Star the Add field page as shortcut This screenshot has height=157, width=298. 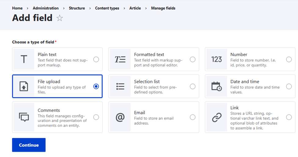[60, 18]
